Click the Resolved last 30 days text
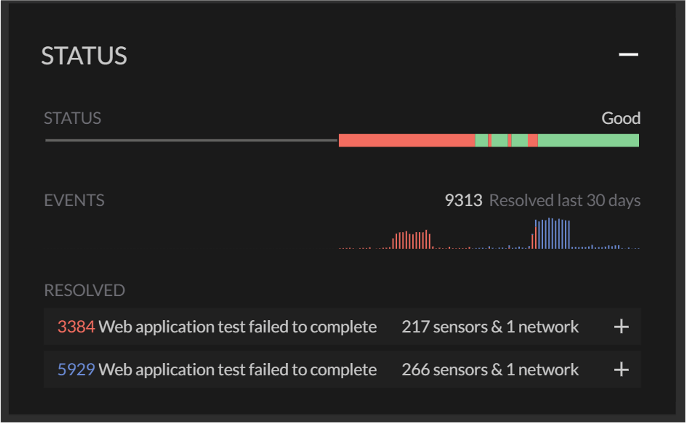 tap(565, 201)
